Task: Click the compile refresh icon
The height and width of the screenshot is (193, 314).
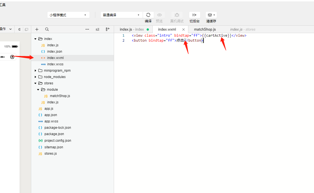Action: click(x=148, y=15)
